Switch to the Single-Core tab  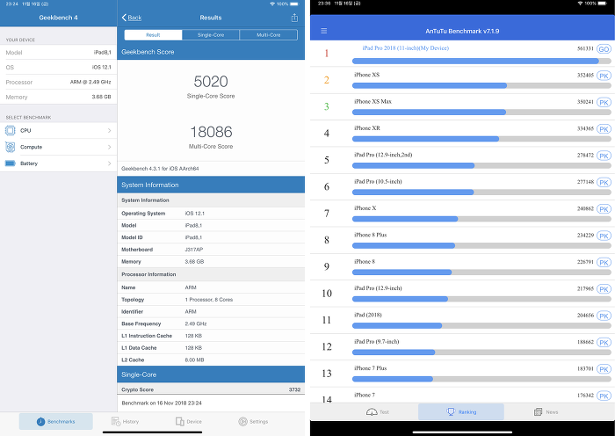pos(211,35)
